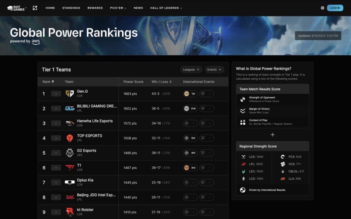Image resolution: width=351 pixels, height=219 pixels.
Task: Click the Driven by International Results icon
Action: (243, 189)
